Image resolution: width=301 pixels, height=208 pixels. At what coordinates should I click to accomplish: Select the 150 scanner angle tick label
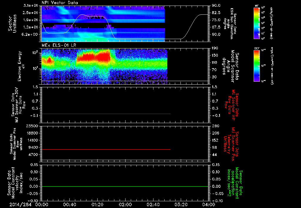215,55
